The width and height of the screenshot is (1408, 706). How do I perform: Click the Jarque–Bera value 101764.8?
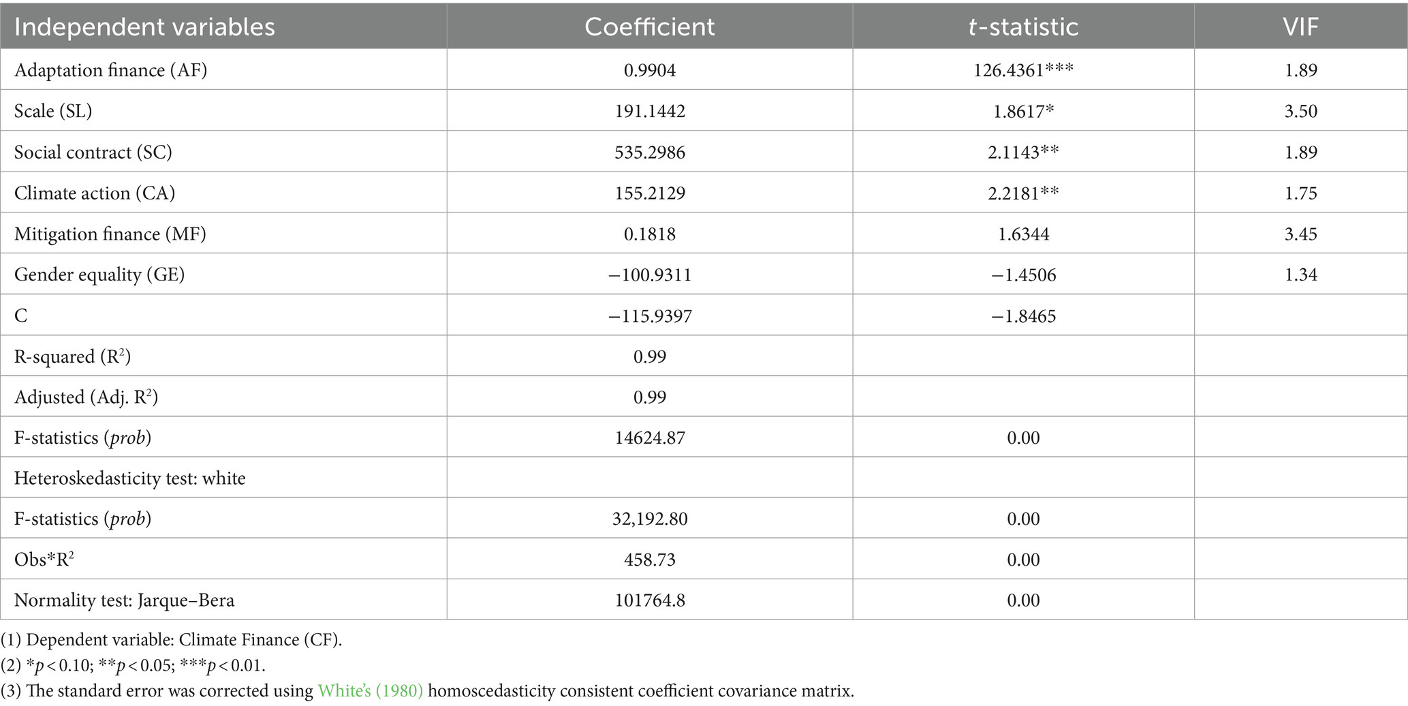[650, 600]
